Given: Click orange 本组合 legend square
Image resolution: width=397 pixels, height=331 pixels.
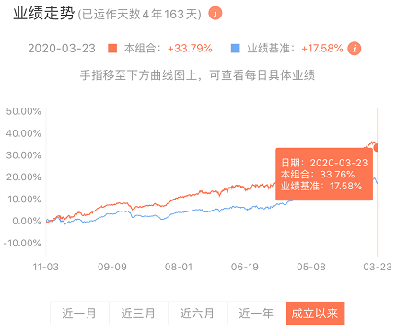Looking at the screenshot, I should click(112, 49).
